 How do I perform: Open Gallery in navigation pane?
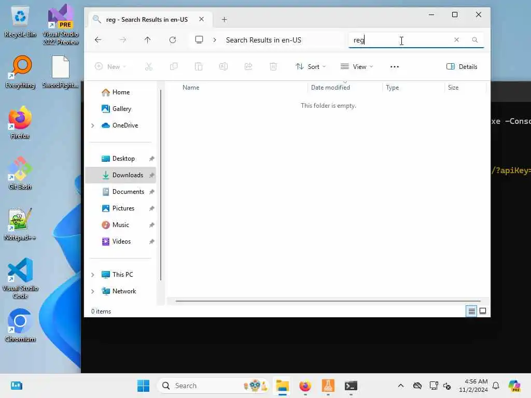point(122,109)
